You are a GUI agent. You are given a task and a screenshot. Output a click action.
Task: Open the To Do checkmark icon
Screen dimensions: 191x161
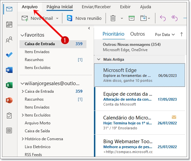(x=9, y=55)
